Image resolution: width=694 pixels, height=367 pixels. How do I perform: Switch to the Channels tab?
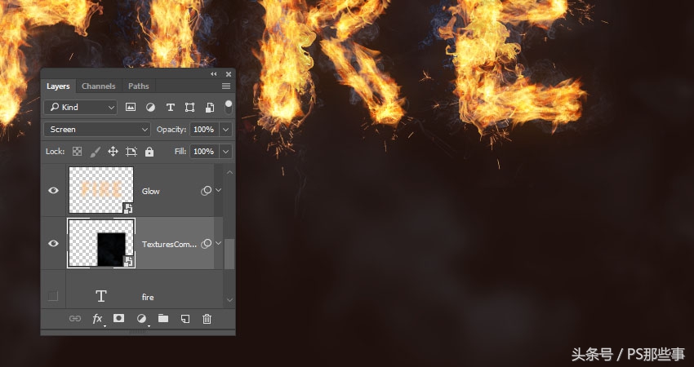[x=98, y=86]
